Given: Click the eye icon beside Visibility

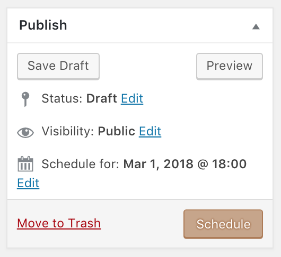Looking at the screenshot, I should point(25,133).
